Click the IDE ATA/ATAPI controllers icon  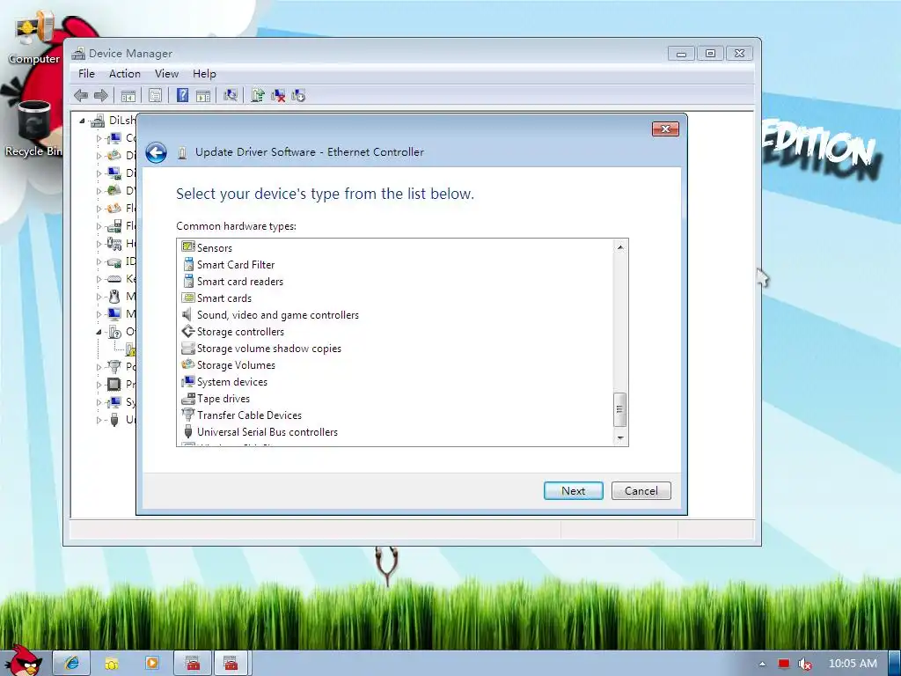(114, 261)
